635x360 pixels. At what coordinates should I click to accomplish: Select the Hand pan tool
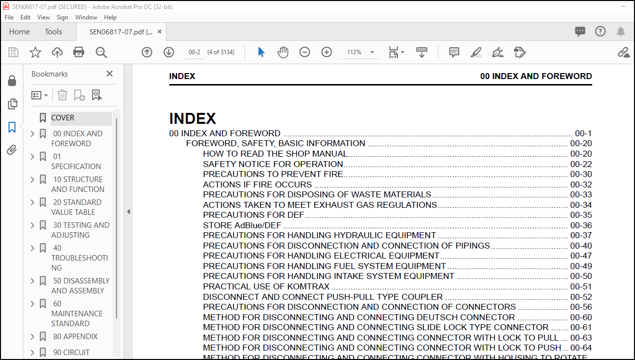(283, 52)
